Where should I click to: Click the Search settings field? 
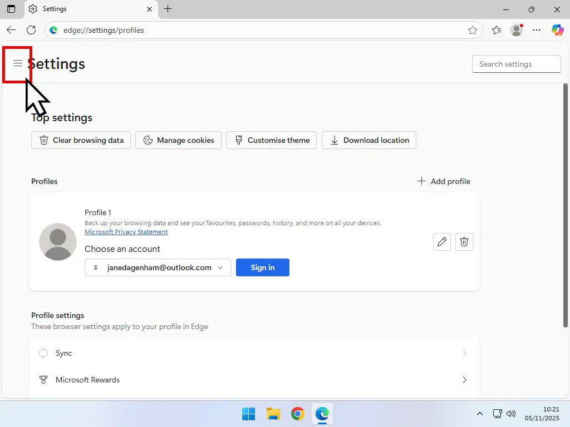[x=516, y=64]
